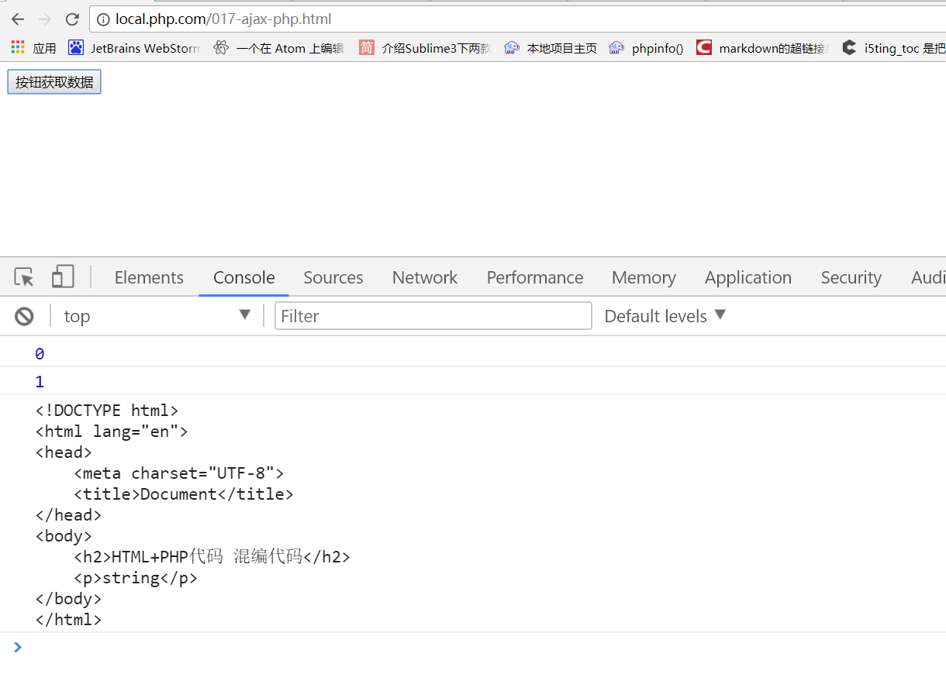Click the address bar URL
946x674 pixels.
[223, 19]
